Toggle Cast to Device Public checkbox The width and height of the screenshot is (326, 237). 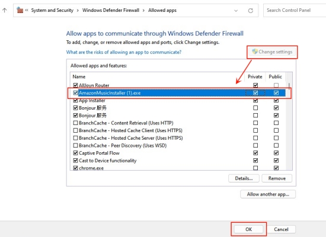276,161
